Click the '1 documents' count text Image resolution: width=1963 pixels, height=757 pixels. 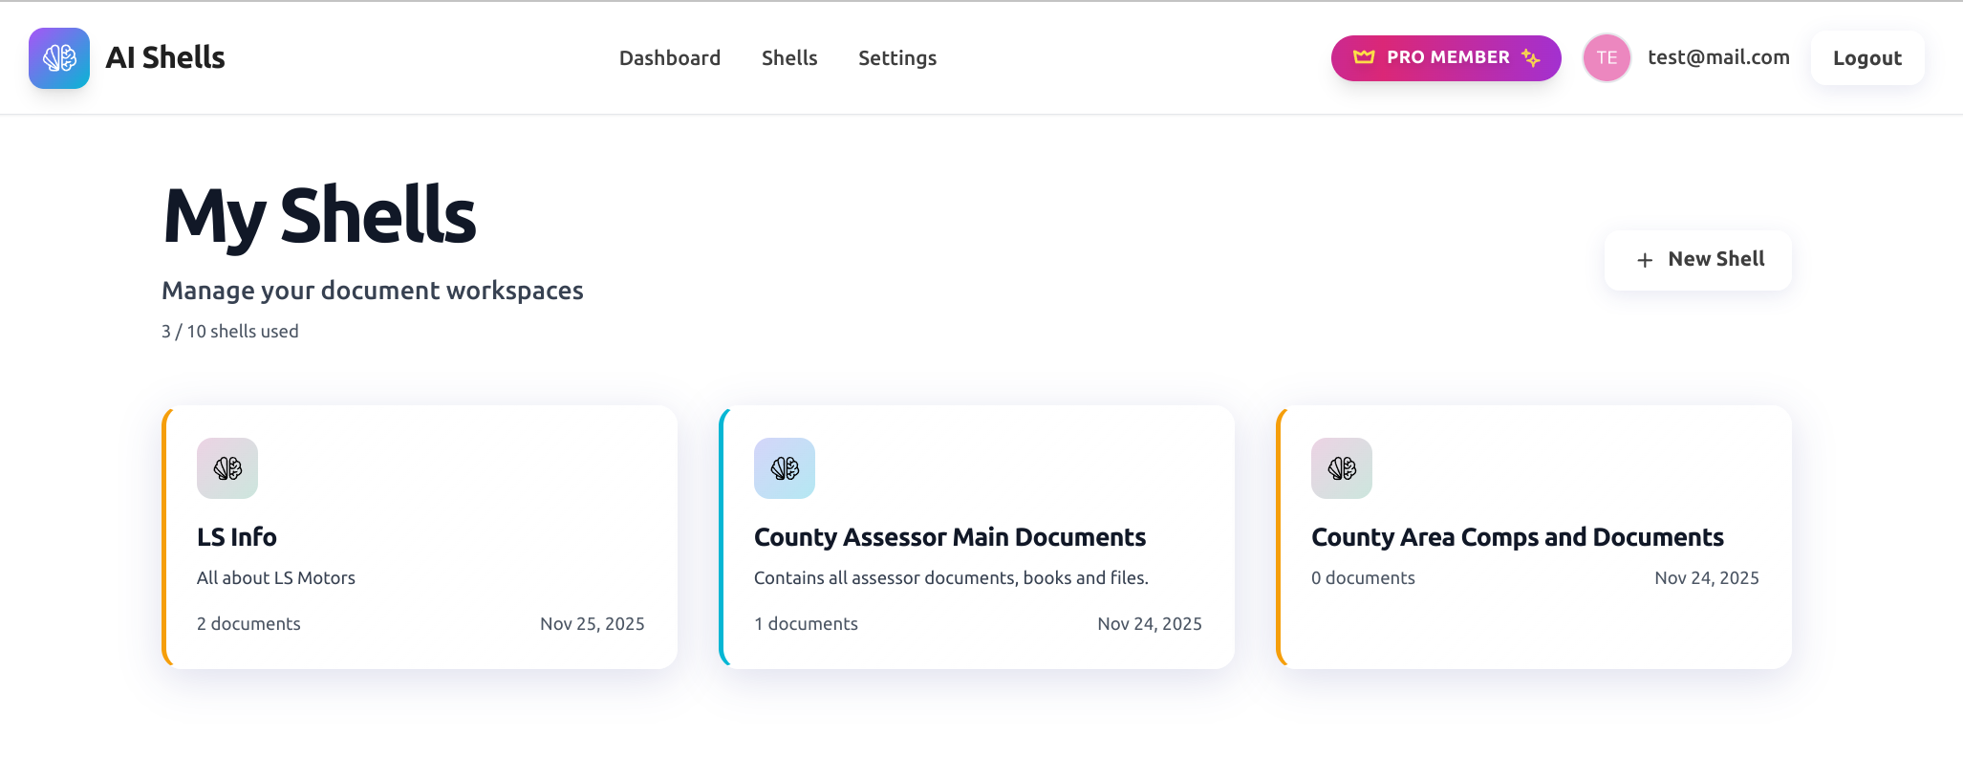click(806, 624)
